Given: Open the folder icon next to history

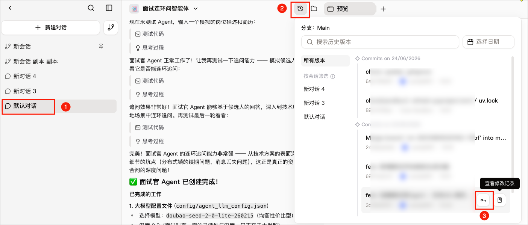Looking at the screenshot, I should (314, 9).
